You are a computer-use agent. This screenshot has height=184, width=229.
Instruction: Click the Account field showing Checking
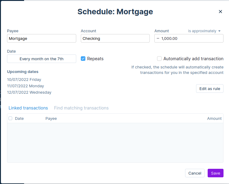click(115, 38)
